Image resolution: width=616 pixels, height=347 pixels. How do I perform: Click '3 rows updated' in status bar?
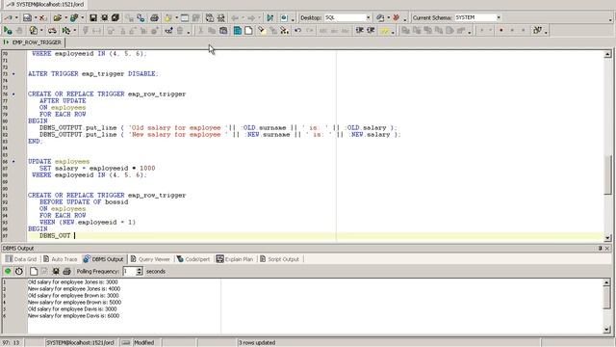(257, 343)
